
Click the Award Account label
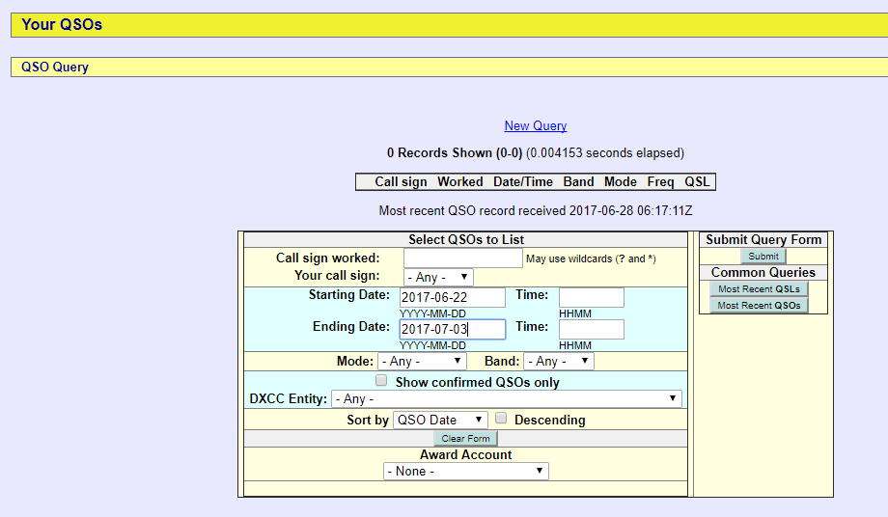point(465,454)
